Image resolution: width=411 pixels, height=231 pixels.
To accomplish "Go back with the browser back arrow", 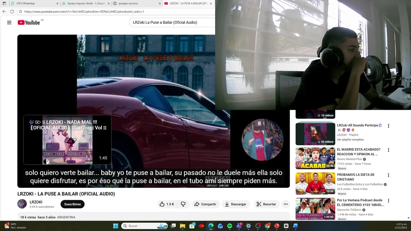I will (4, 12).
